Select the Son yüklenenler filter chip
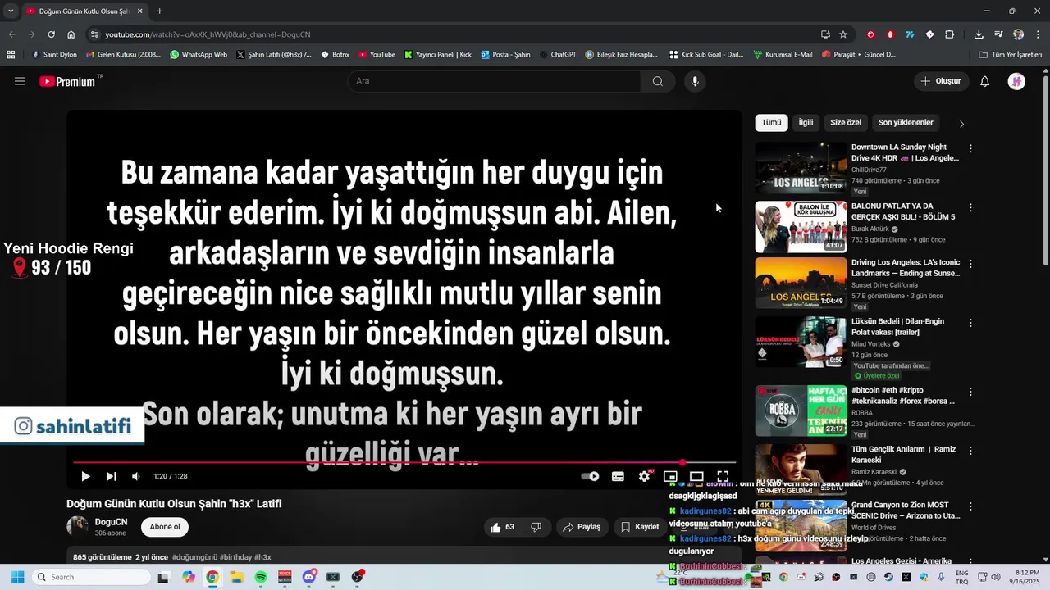The height and width of the screenshot is (590, 1050). [906, 123]
